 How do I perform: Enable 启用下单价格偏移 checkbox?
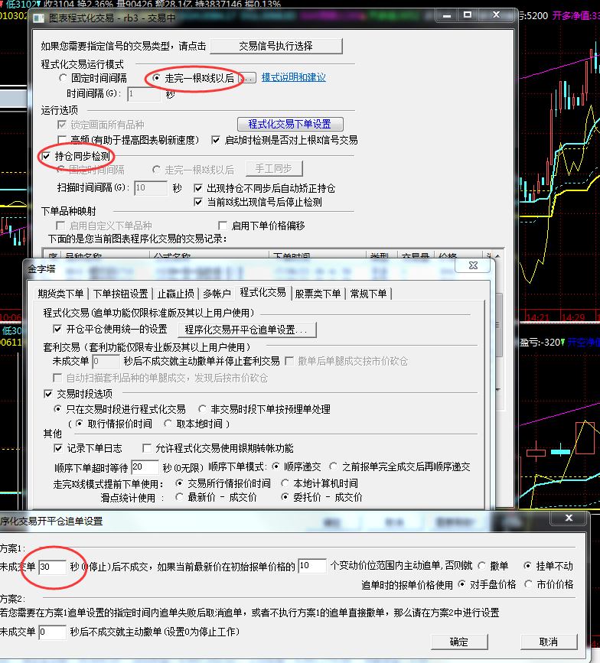click(x=223, y=226)
